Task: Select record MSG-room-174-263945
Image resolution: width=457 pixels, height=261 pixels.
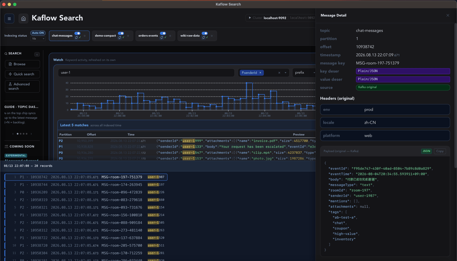Action: (86, 185)
